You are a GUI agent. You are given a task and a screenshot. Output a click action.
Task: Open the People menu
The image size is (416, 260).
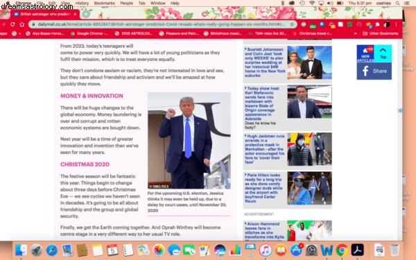(127, 3)
